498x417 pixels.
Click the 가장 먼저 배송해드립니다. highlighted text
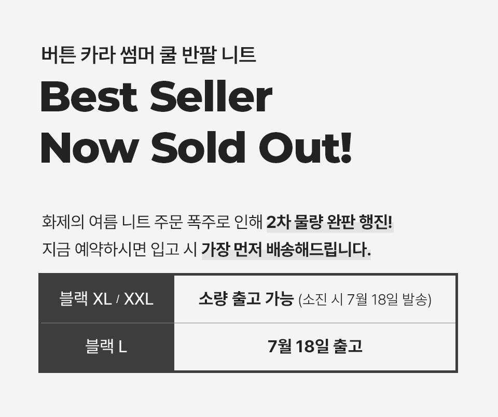286,250
